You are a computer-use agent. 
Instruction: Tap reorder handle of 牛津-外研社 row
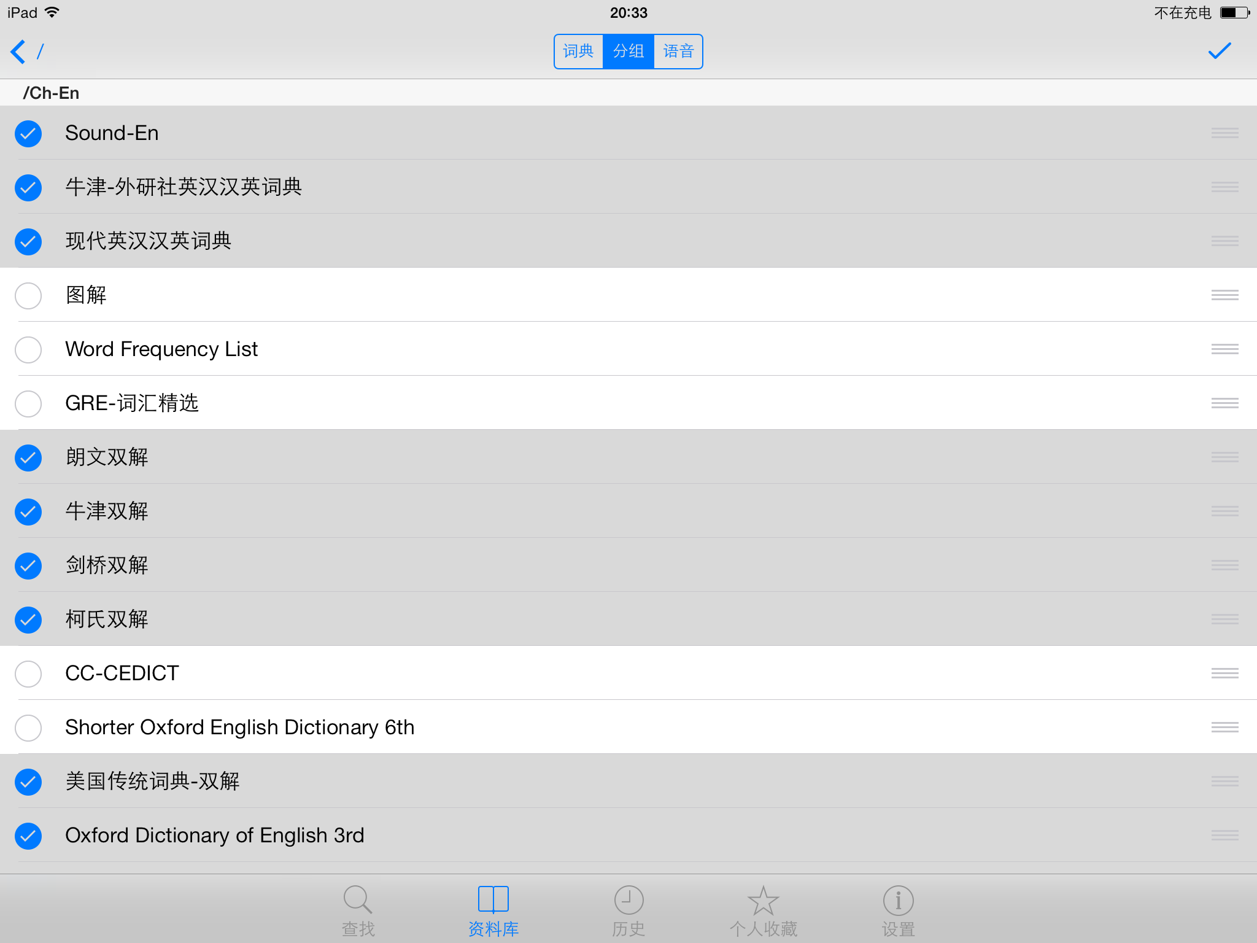tap(1224, 187)
